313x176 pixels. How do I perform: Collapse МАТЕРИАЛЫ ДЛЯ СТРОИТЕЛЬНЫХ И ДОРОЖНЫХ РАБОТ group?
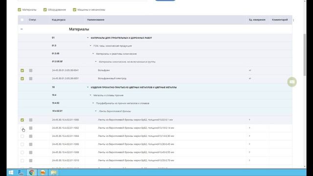(88, 38)
